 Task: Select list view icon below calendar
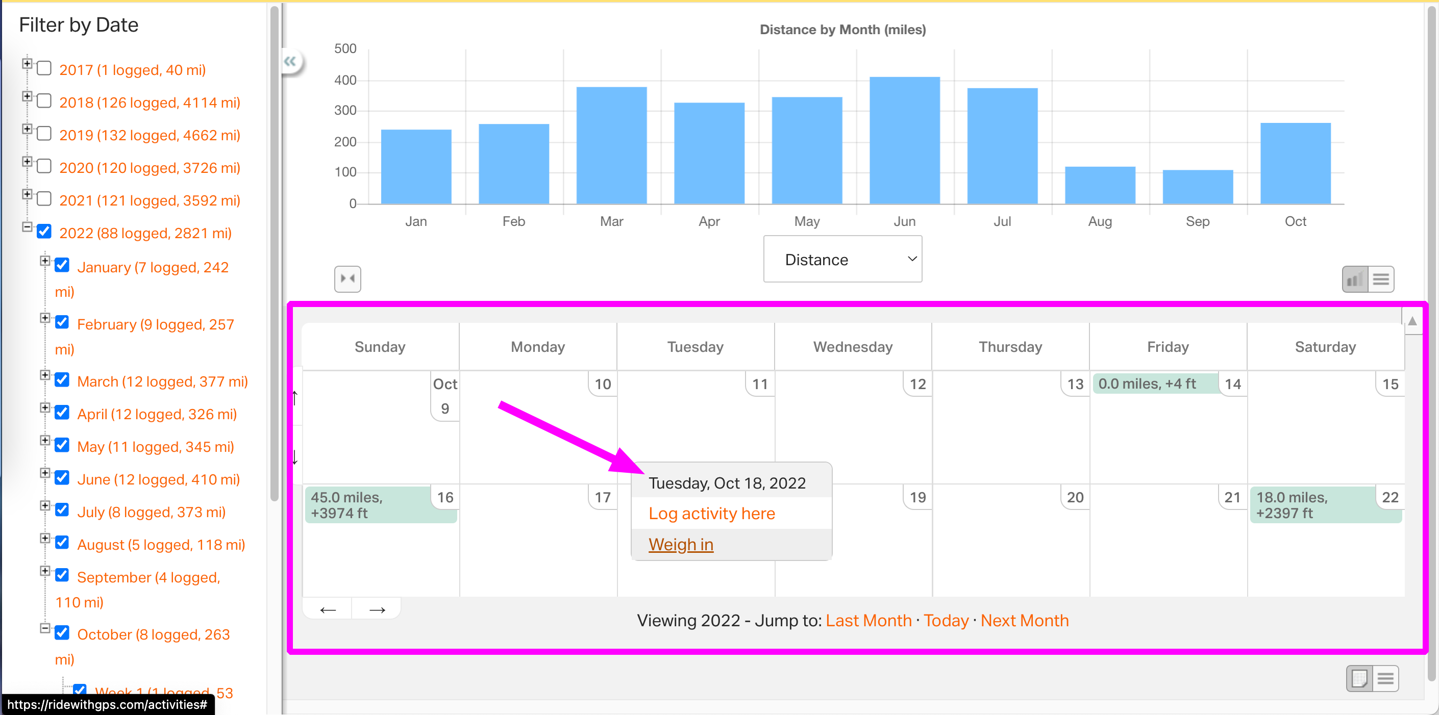1385,678
